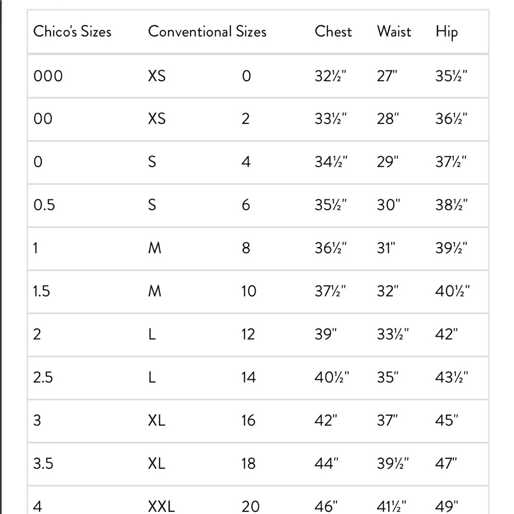
Task: Select the 0.5 size row label
Action: pyautogui.click(x=44, y=205)
